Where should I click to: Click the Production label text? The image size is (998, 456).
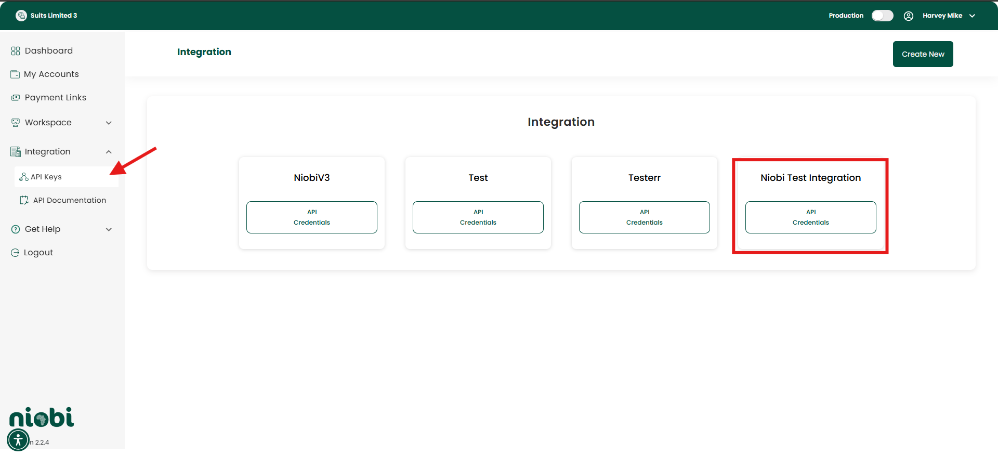coord(846,16)
